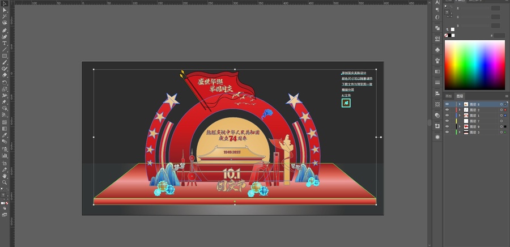The width and height of the screenshot is (510, 247).
Task: Switch to the 图层 (Layers) tab
Action: click(x=460, y=96)
